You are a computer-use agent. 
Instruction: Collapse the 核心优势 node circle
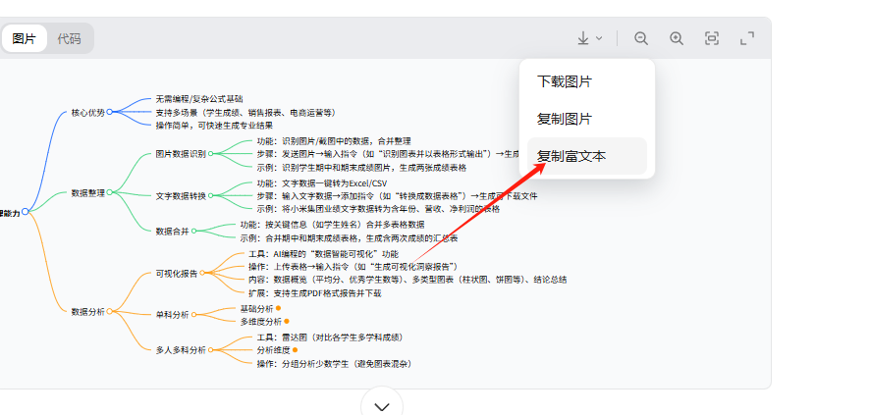point(110,112)
